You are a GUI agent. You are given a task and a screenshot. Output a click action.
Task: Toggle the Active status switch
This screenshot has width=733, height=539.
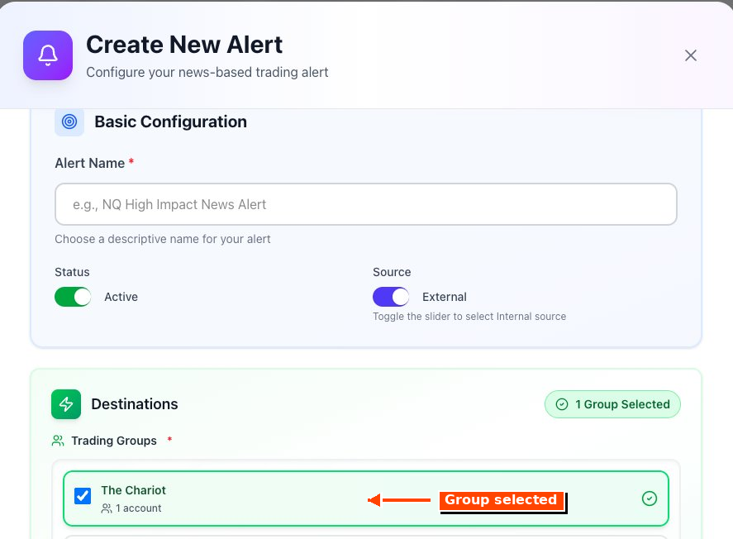[x=73, y=297]
